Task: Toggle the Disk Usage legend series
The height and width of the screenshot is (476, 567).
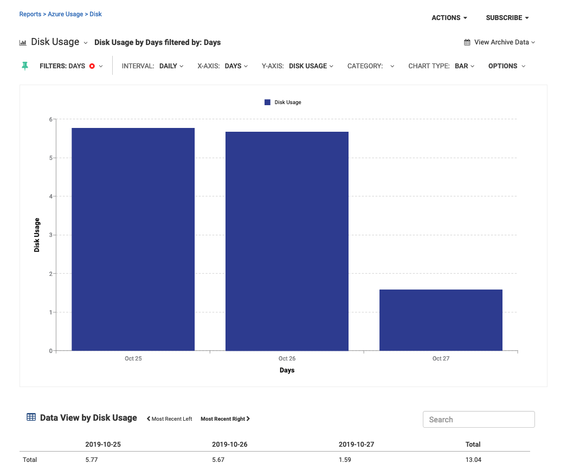Action: [x=283, y=102]
